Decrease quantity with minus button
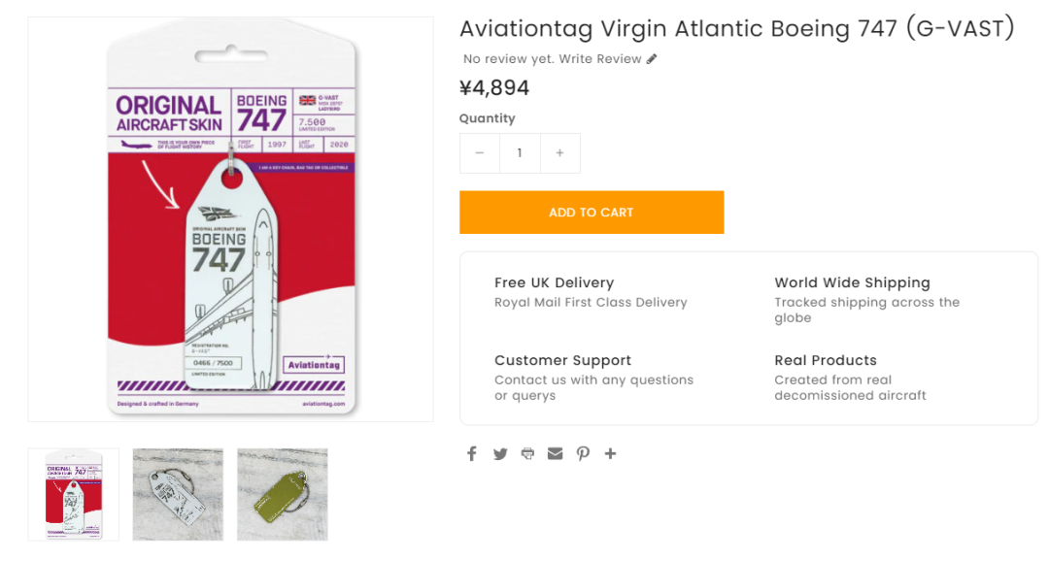 480,153
